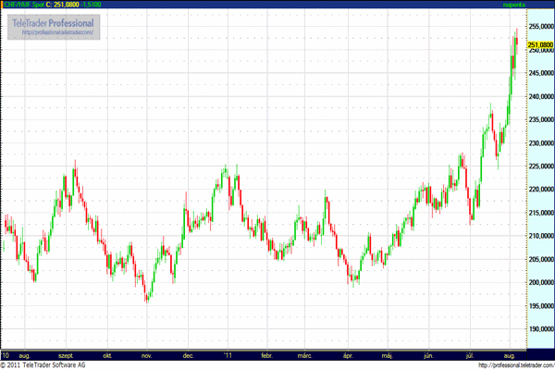Open the watermark professional.teletrader.com link

click(x=60, y=32)
